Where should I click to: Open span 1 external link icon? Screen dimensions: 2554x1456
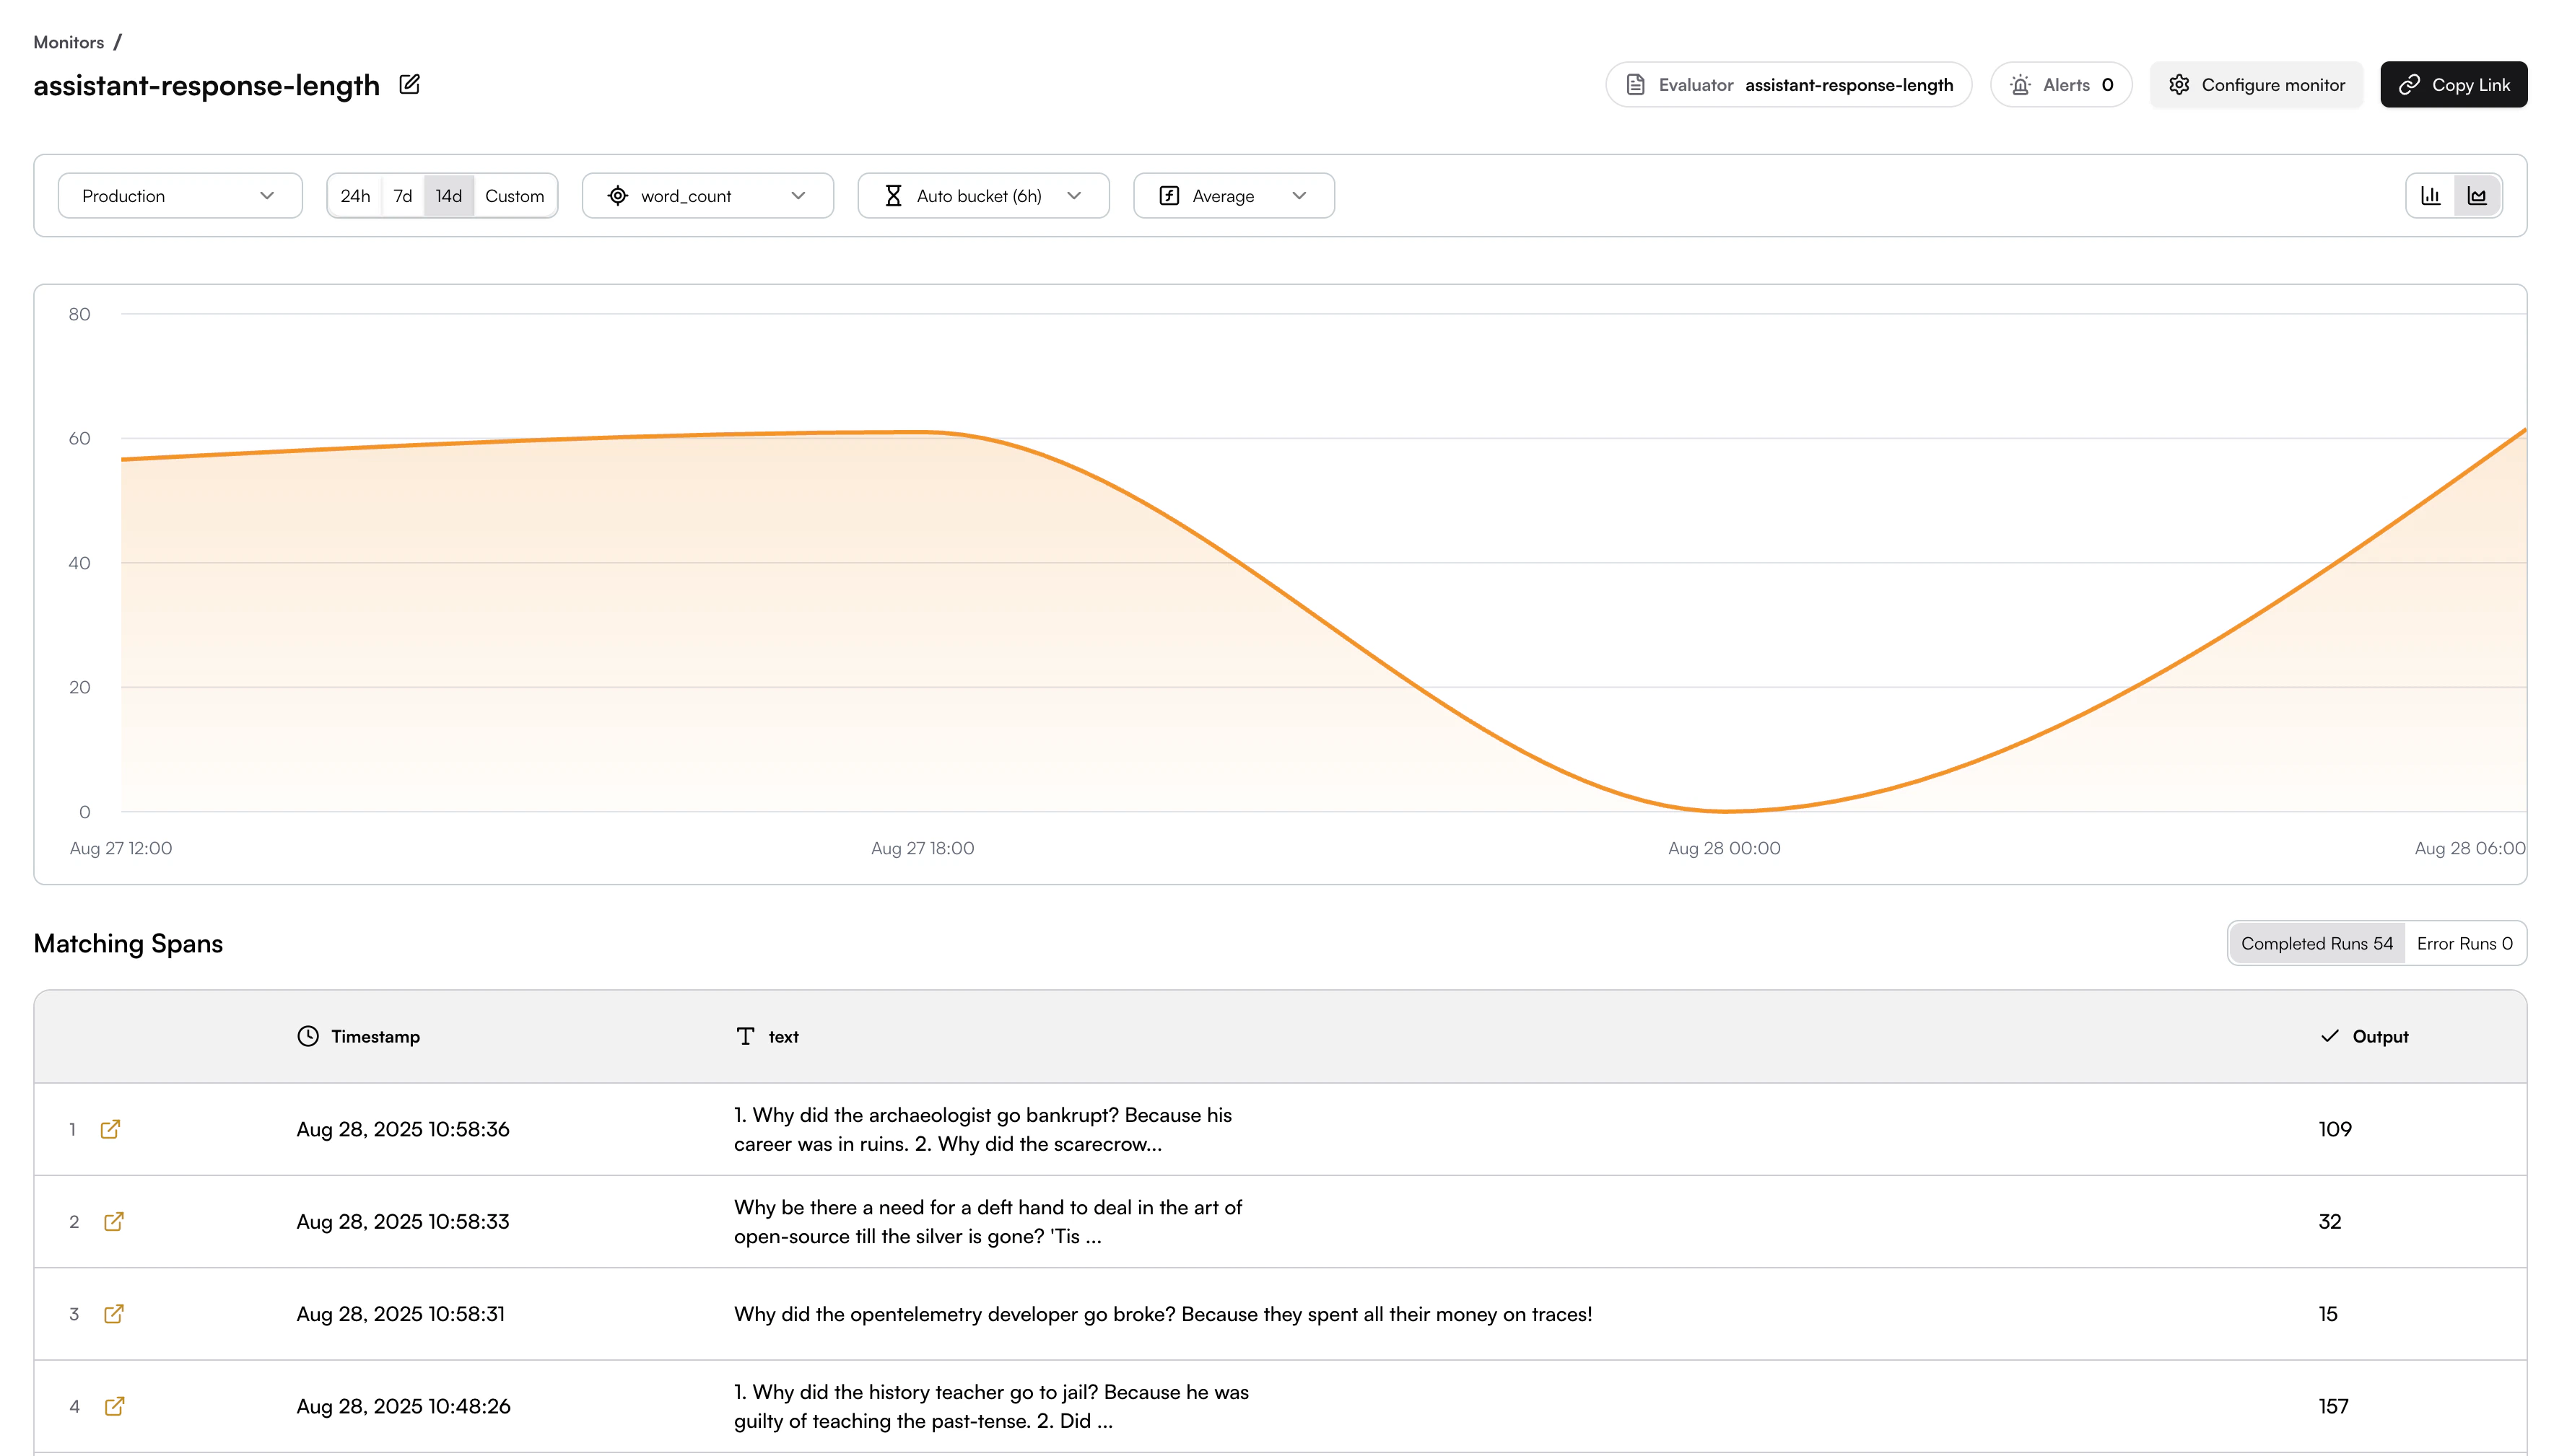tap(110, 1129)
